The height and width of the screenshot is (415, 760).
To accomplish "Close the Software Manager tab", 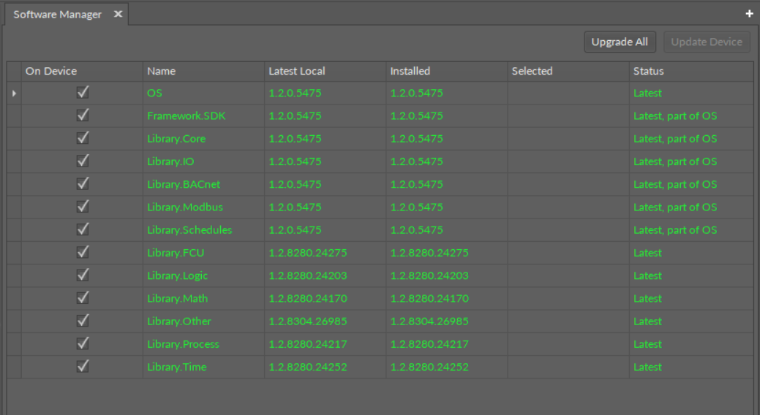I will (x=118, y=15).
